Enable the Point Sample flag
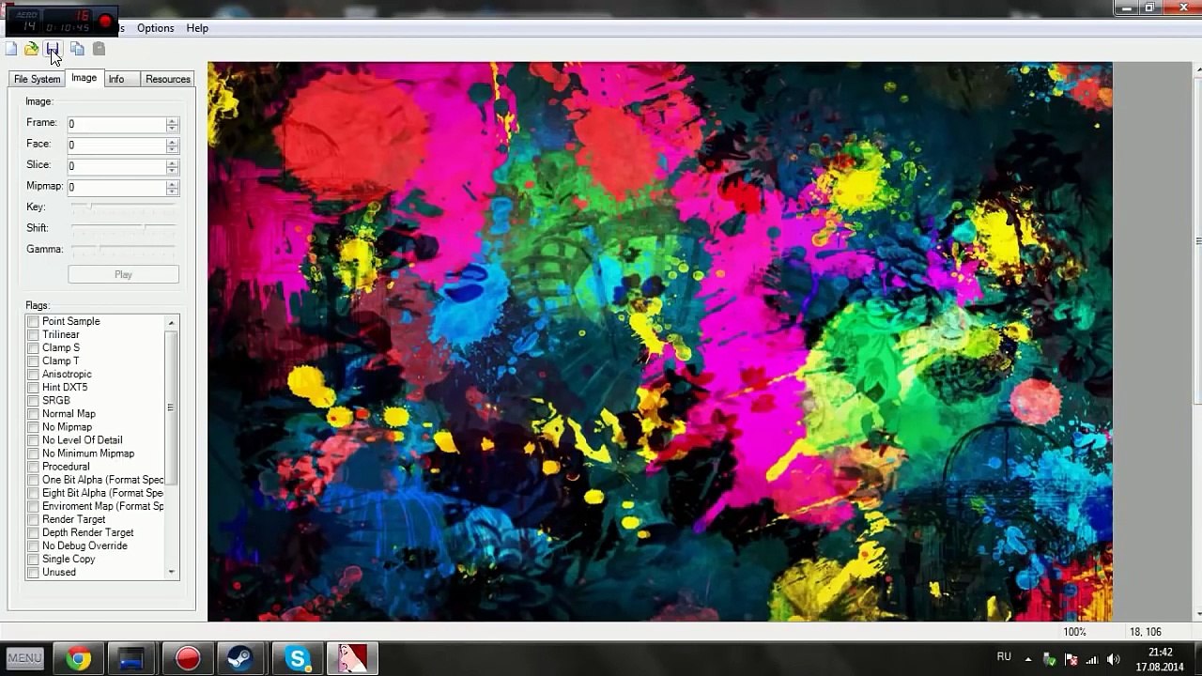 [33, 321]
